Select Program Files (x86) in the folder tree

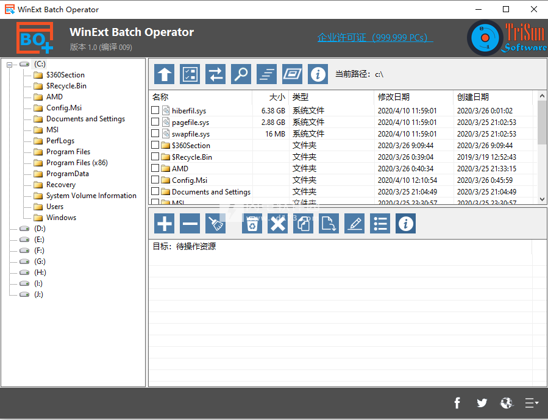(x=77, y=163)
